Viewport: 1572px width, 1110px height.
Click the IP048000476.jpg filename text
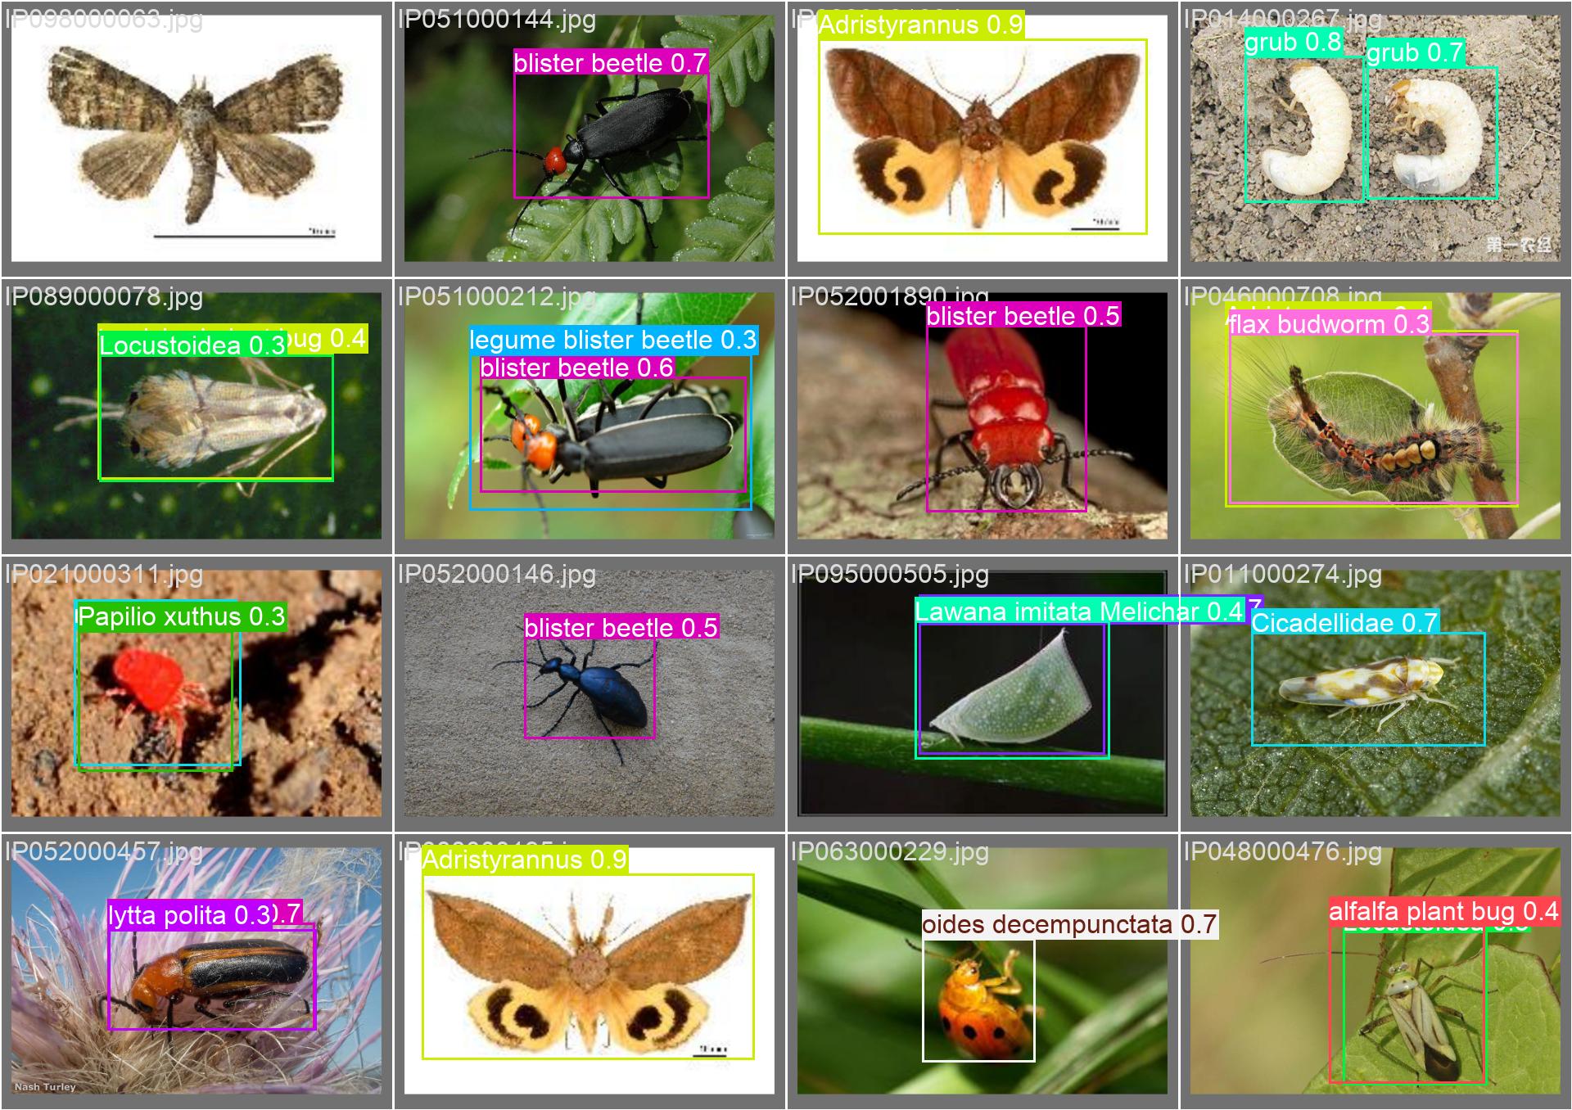click(x=1283, y=851)
